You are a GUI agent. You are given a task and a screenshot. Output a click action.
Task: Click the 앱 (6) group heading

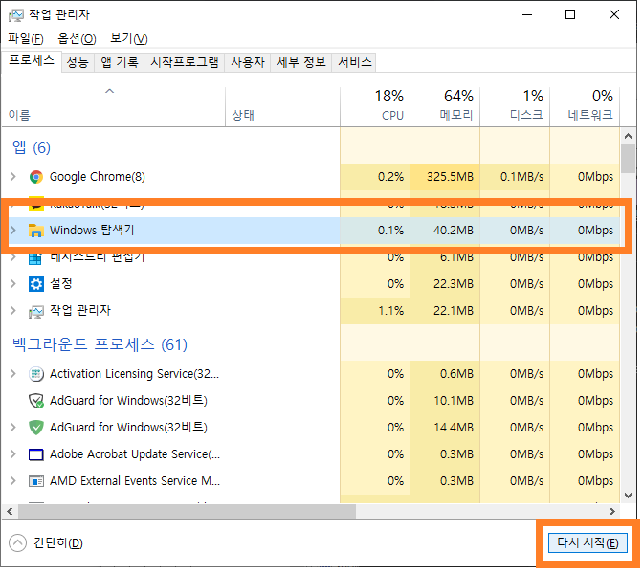coord(32,147)
